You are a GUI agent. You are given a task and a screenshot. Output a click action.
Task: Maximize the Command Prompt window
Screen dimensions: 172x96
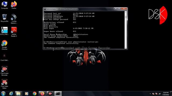119,9
